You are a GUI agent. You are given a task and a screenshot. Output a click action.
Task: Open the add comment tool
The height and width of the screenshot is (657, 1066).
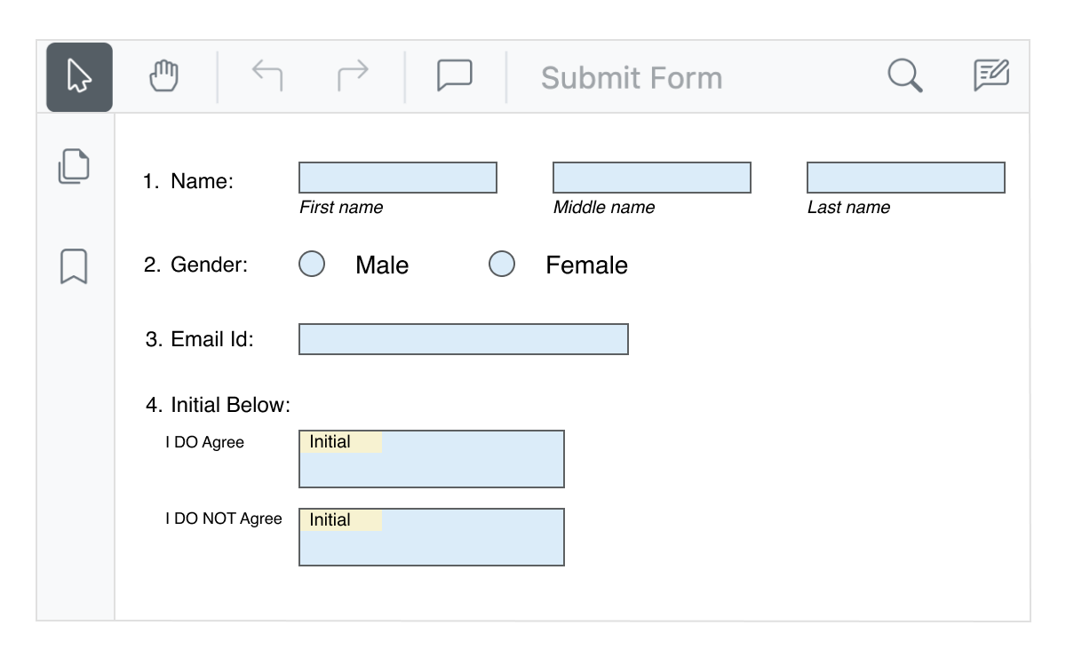tap(453, 75)
